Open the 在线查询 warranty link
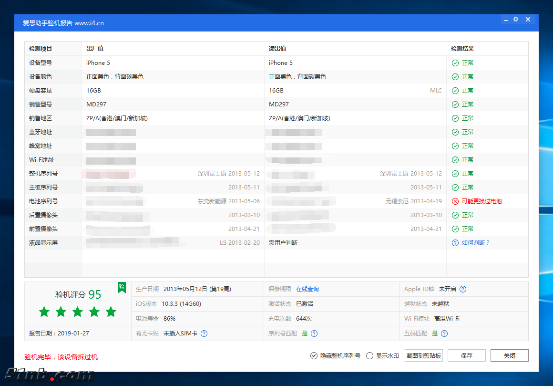 tap(307, 289)
